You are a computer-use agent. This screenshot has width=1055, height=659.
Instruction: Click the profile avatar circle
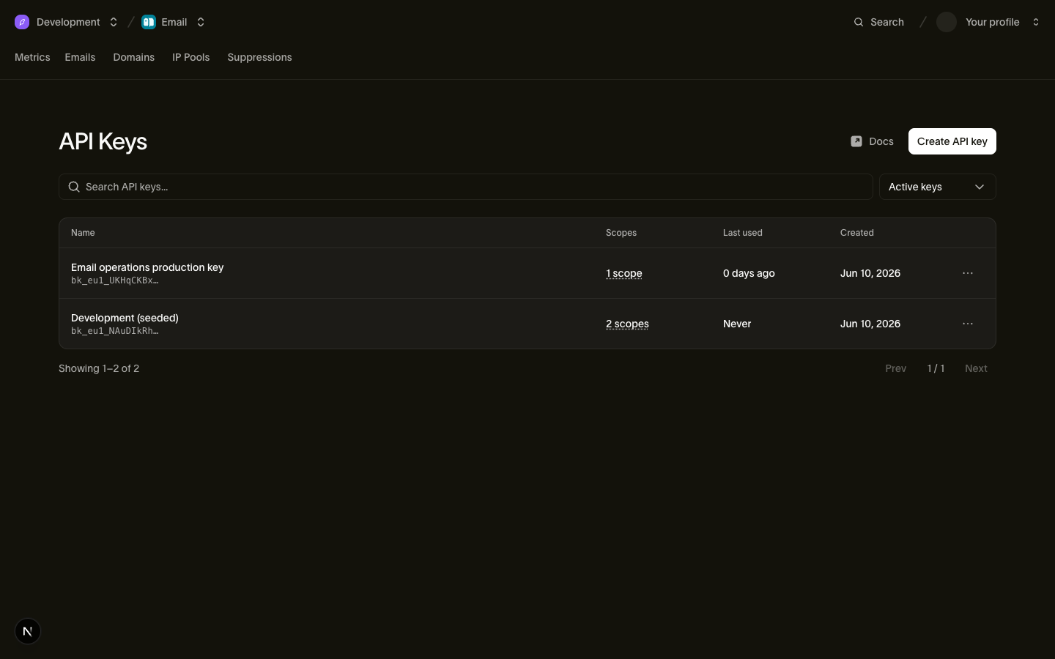click(947, 22)
